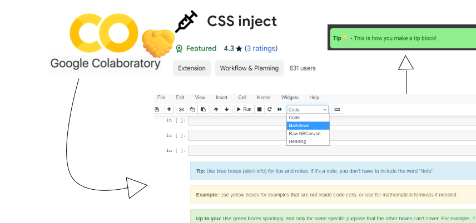476x223 pixels.
Task: Click the yellow Example alert box
Action: coord(333,195)
